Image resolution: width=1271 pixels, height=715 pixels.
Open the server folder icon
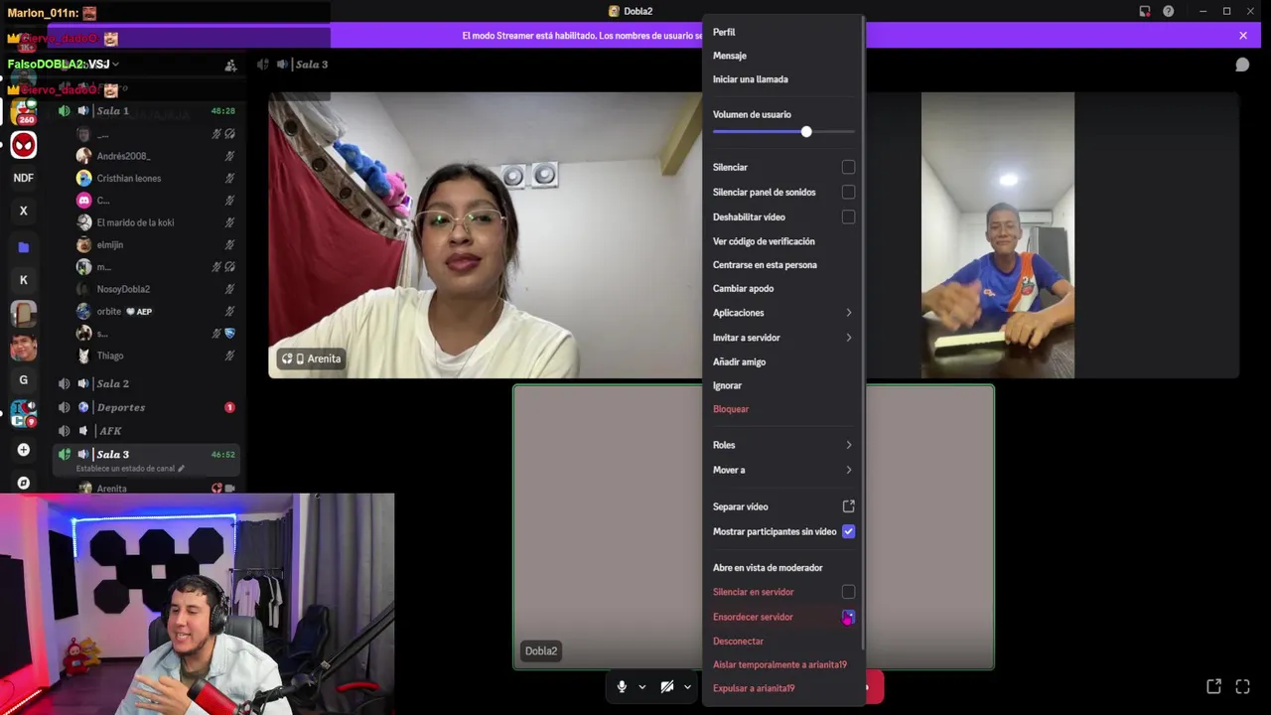(24, 246)
